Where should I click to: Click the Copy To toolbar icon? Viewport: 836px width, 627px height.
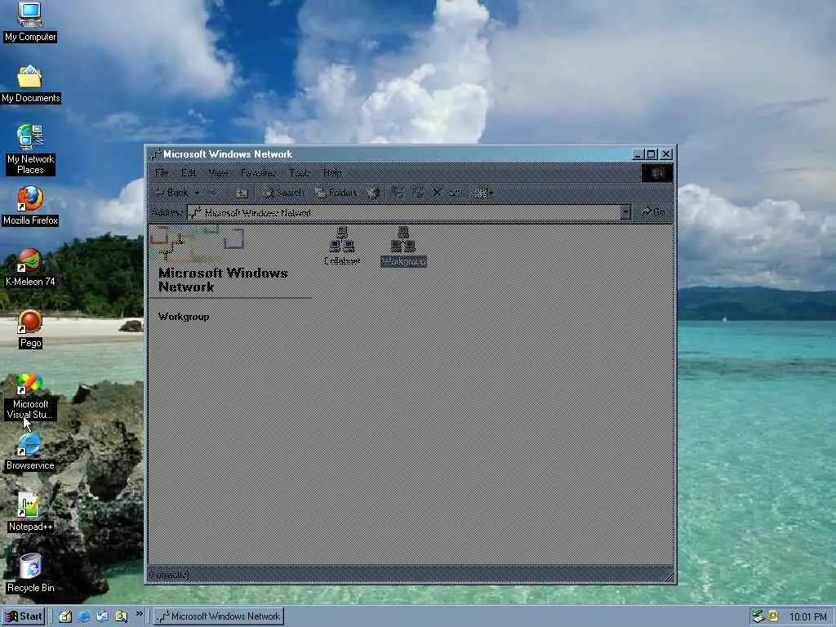(x=417, y=193)
